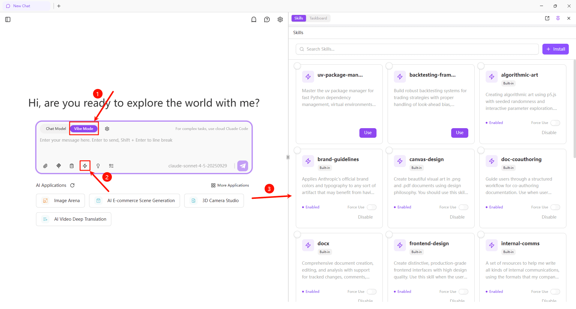576x309 pixels.
Task: Click the lightbulb icon in message toolbar
Action: point(98,166)
